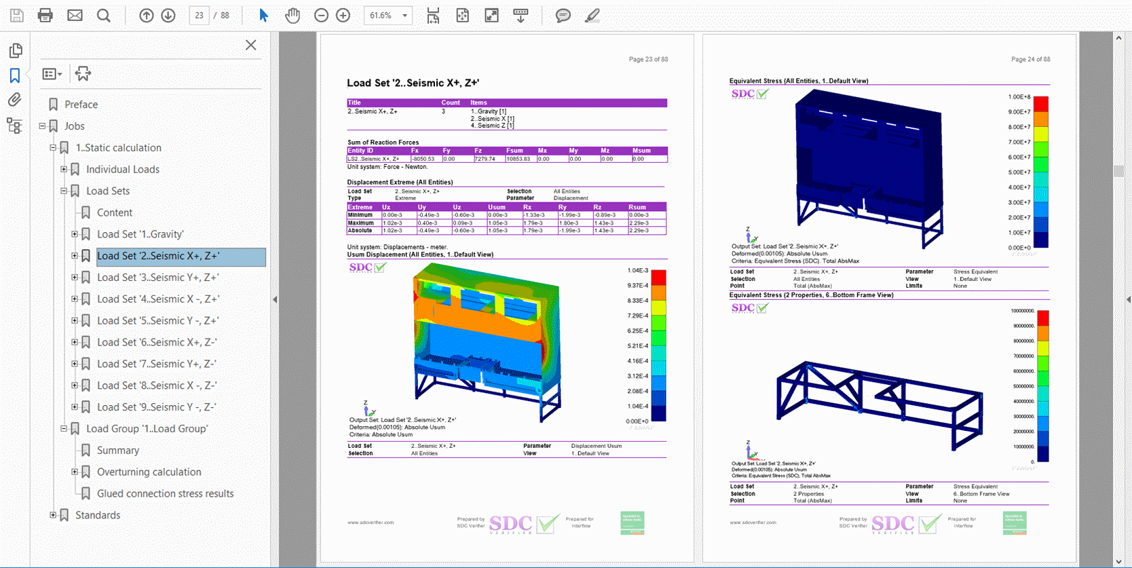This screenshot has height=568, width=1132.
Task: Choose the Highlight text pen tool
Action: tap(592, 15)
